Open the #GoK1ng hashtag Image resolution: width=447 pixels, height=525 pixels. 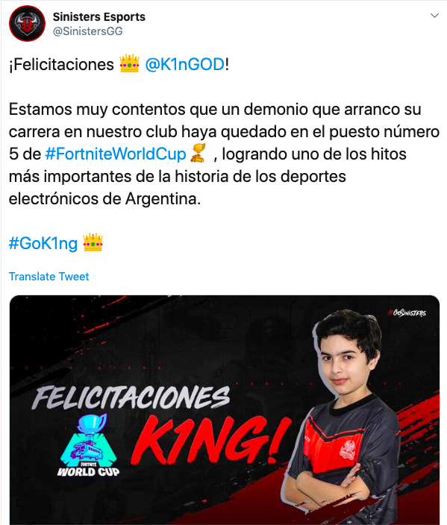[x=43, y=243]
